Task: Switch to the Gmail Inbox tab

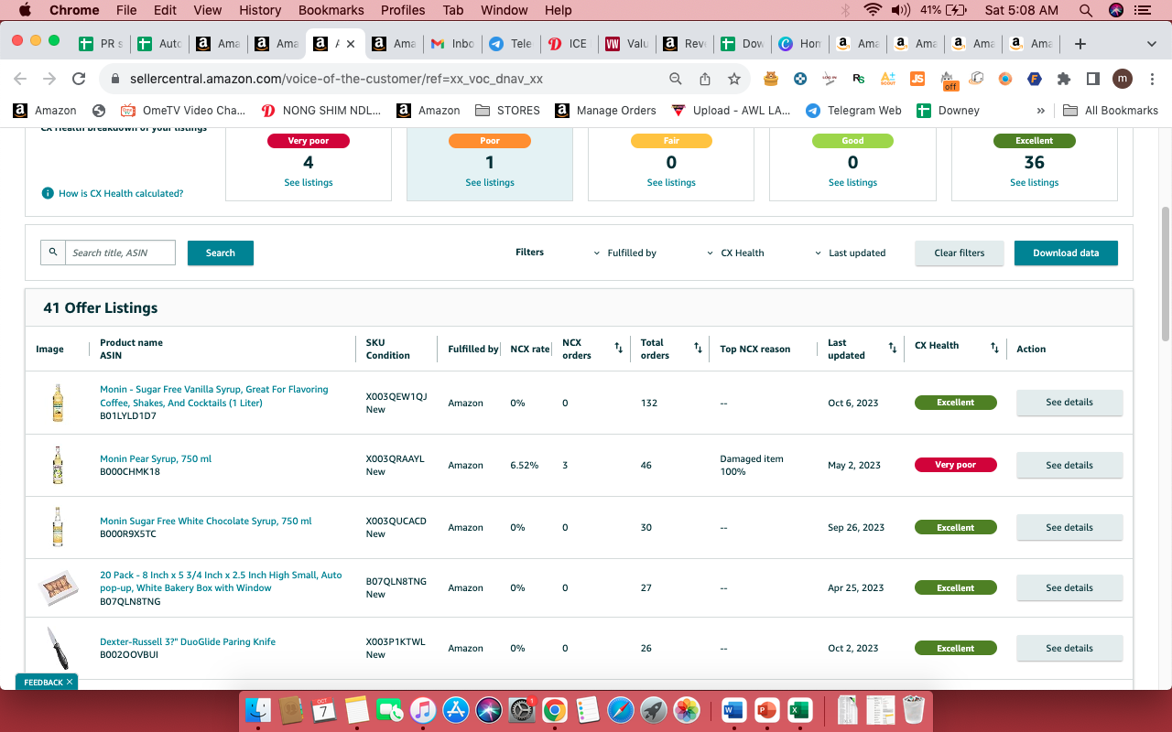Action: tap(452, 44)
